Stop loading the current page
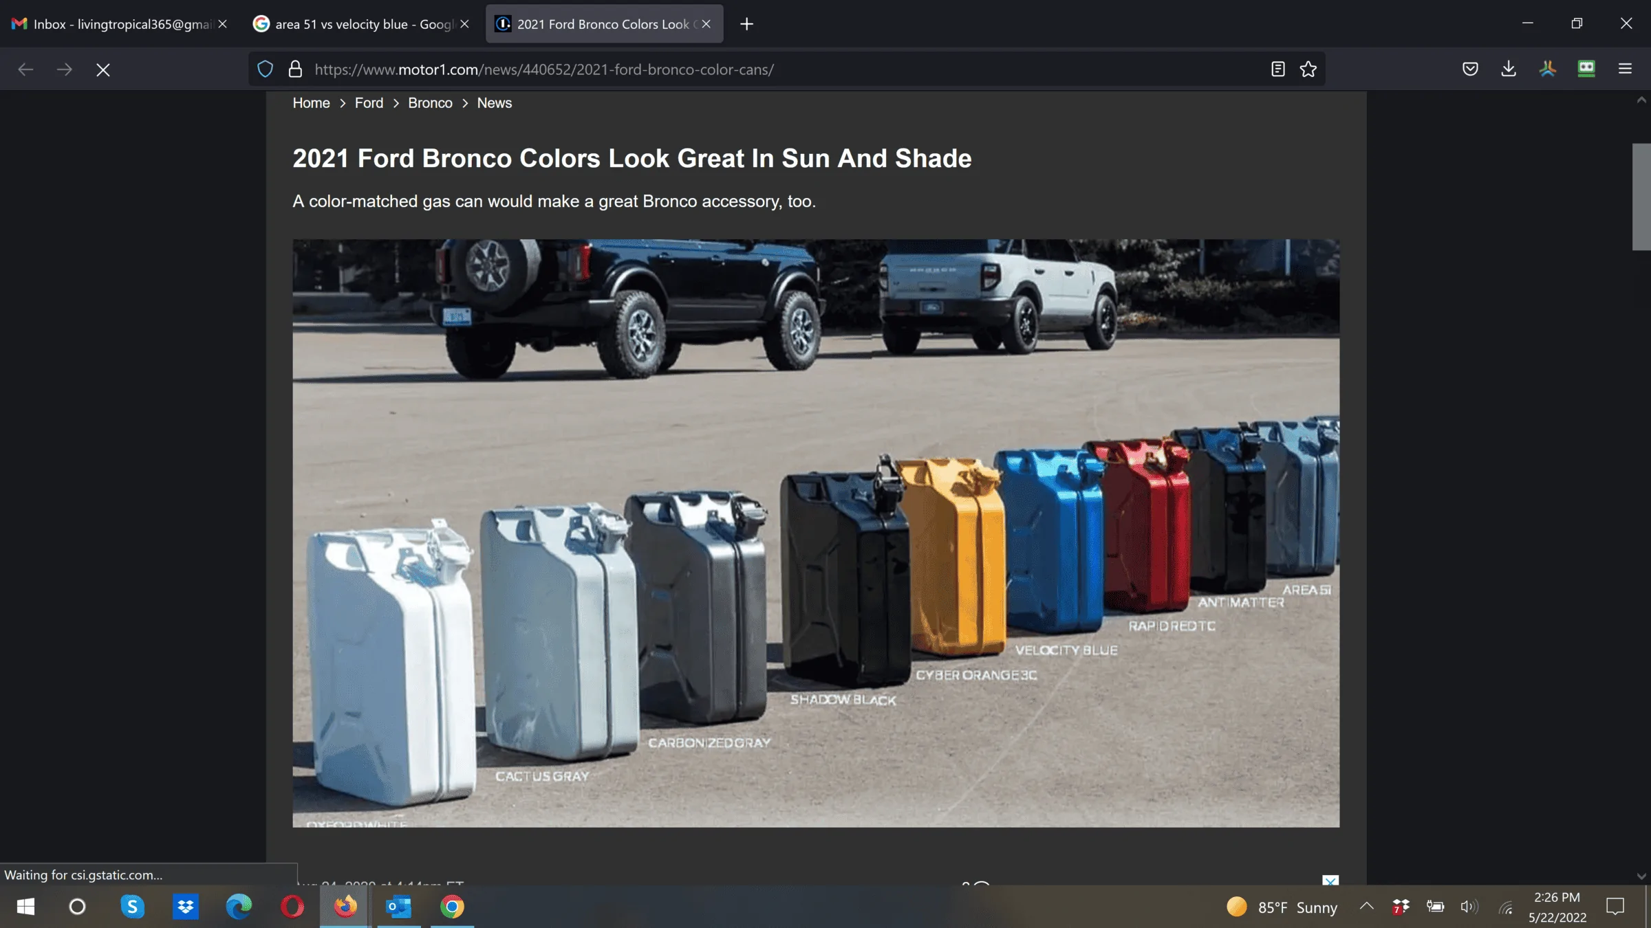The image size is (1651, 928). coord(102,69)
